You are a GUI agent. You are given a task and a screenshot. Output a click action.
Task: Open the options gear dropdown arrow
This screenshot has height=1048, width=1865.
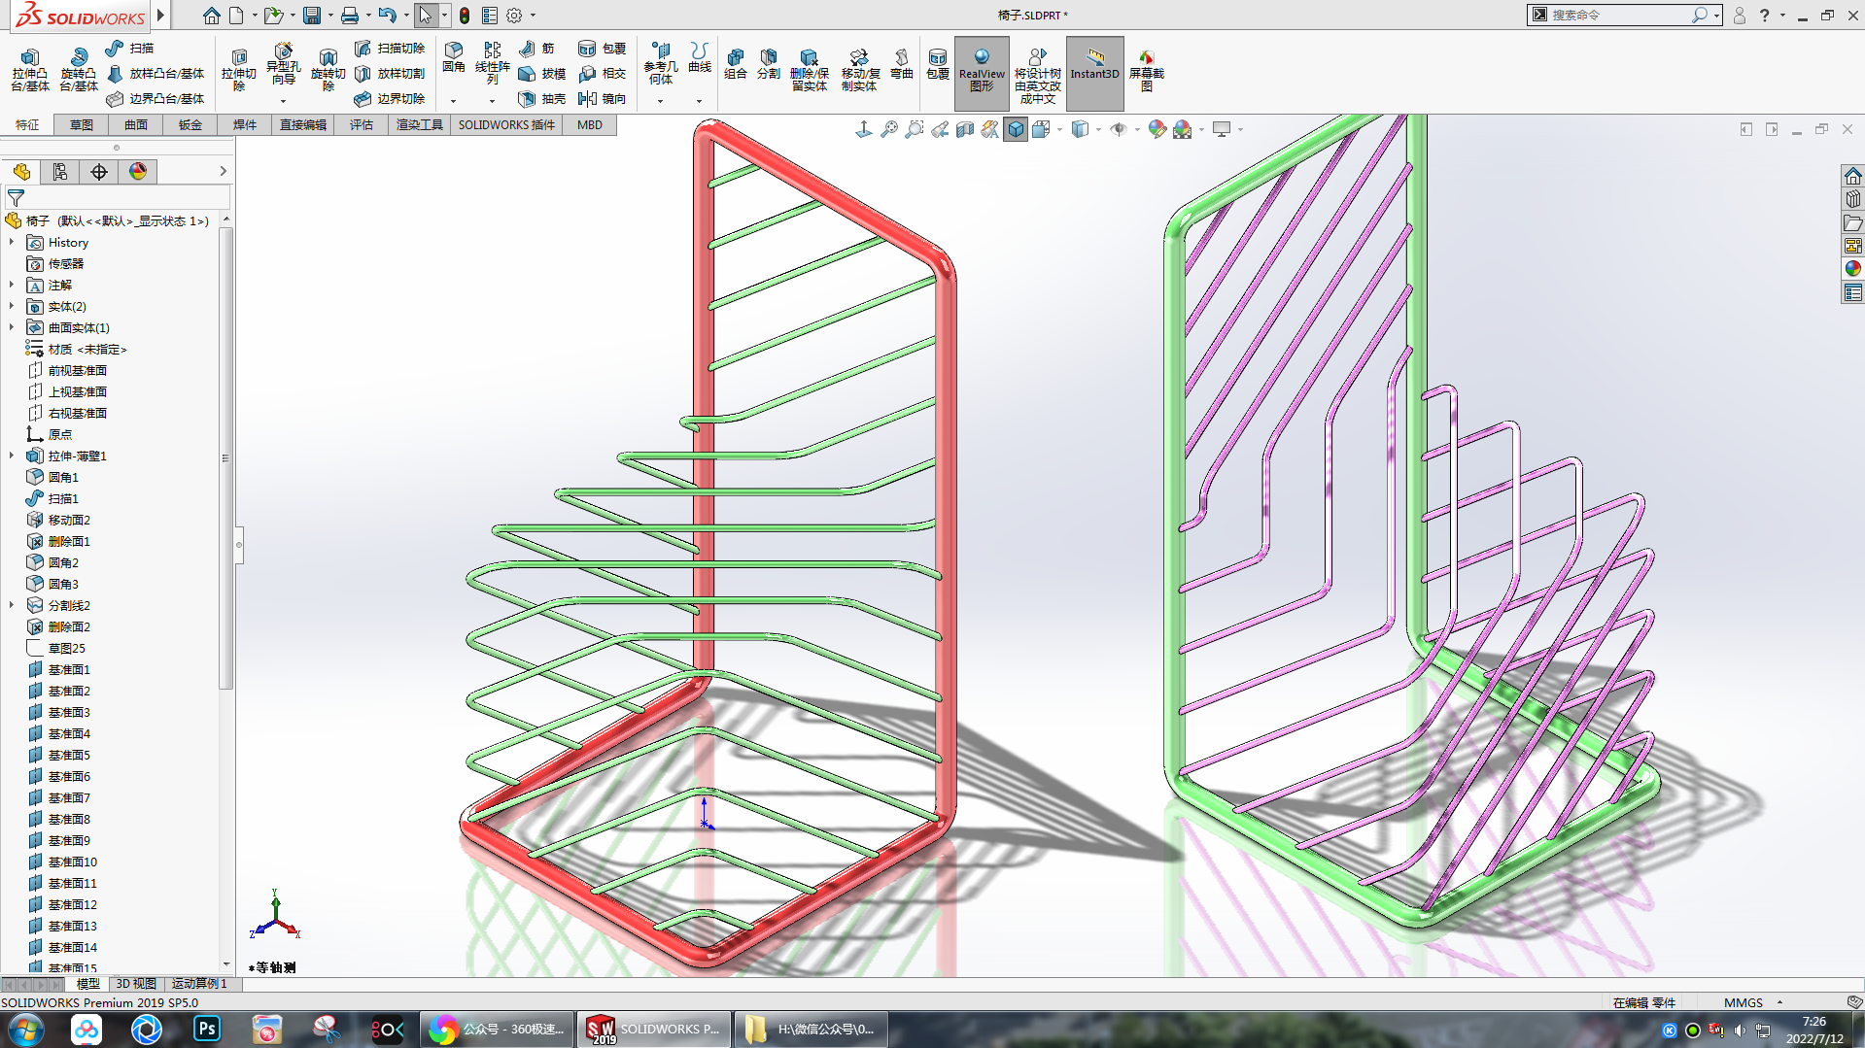tap(533, 16)
